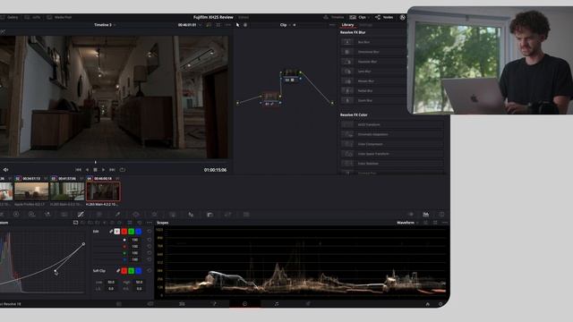Select the blue channel in Edit
573x322 pixels.
click(x=139, y=232)
